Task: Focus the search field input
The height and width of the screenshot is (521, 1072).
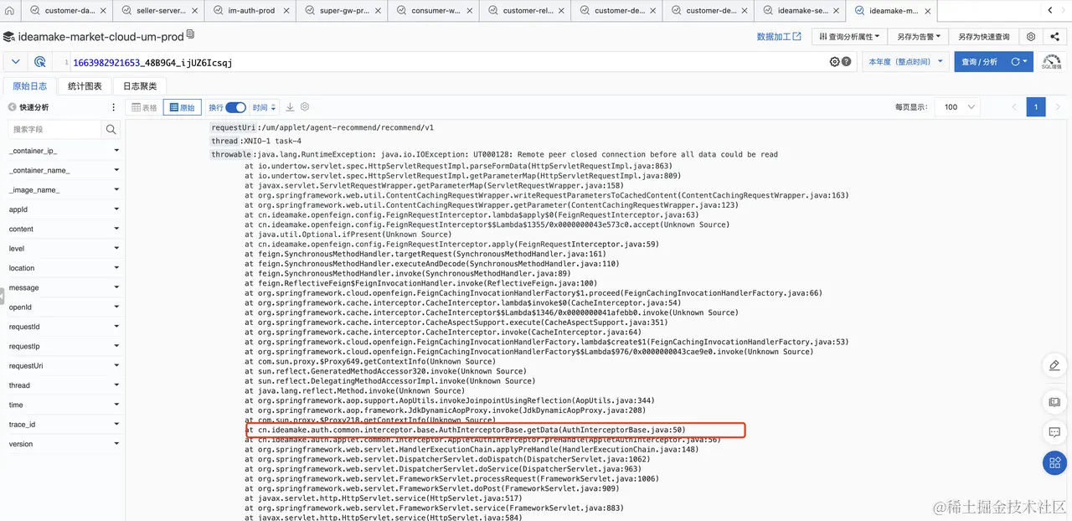Action: pos(54,129)
